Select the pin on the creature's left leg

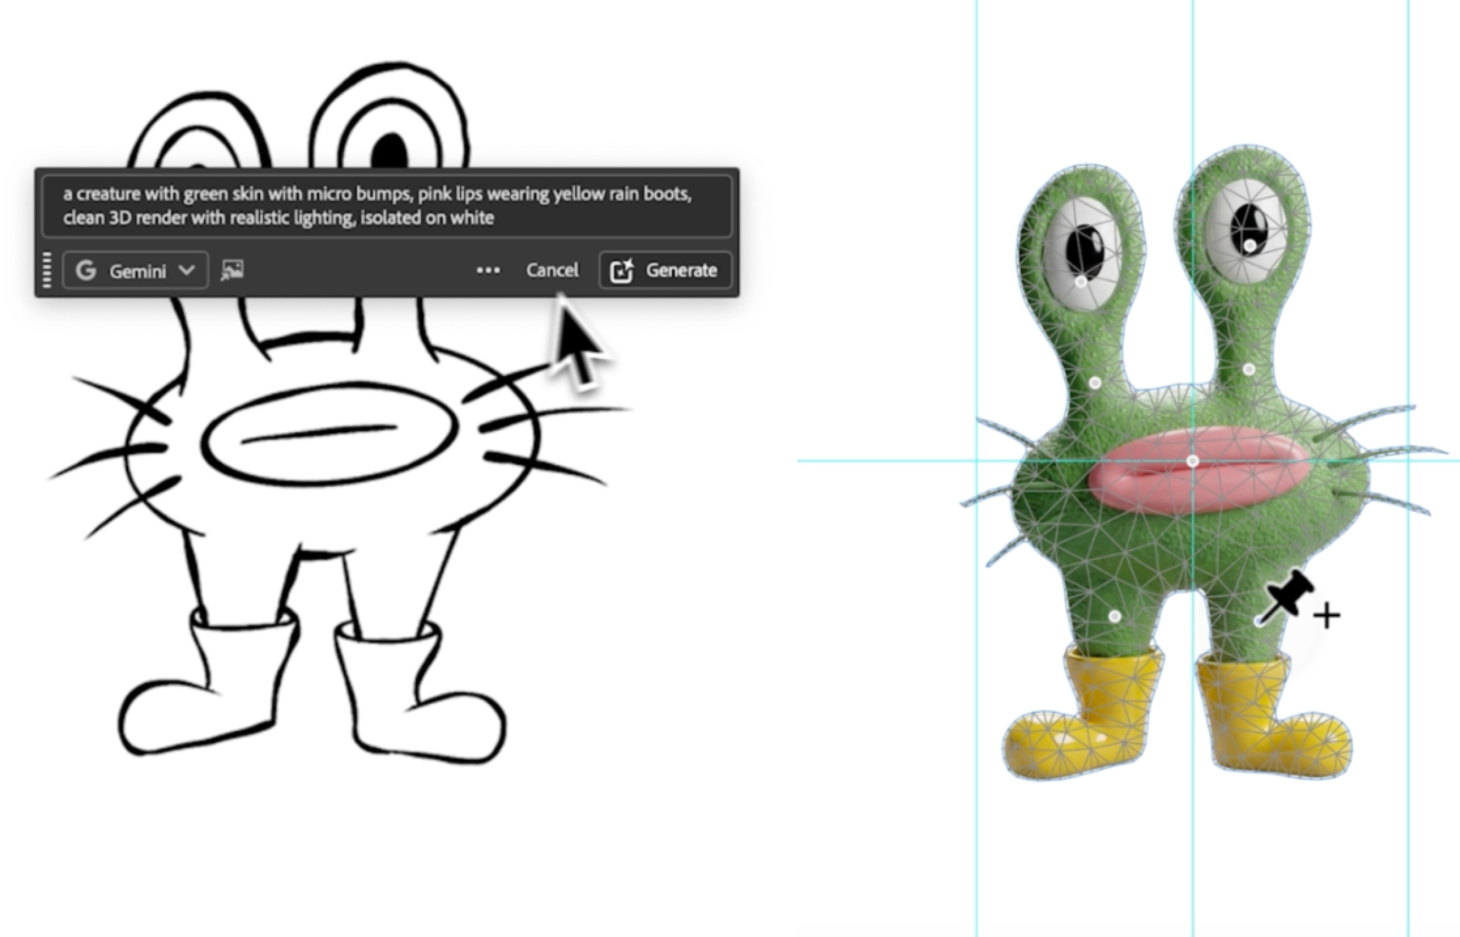(1115, 616)
